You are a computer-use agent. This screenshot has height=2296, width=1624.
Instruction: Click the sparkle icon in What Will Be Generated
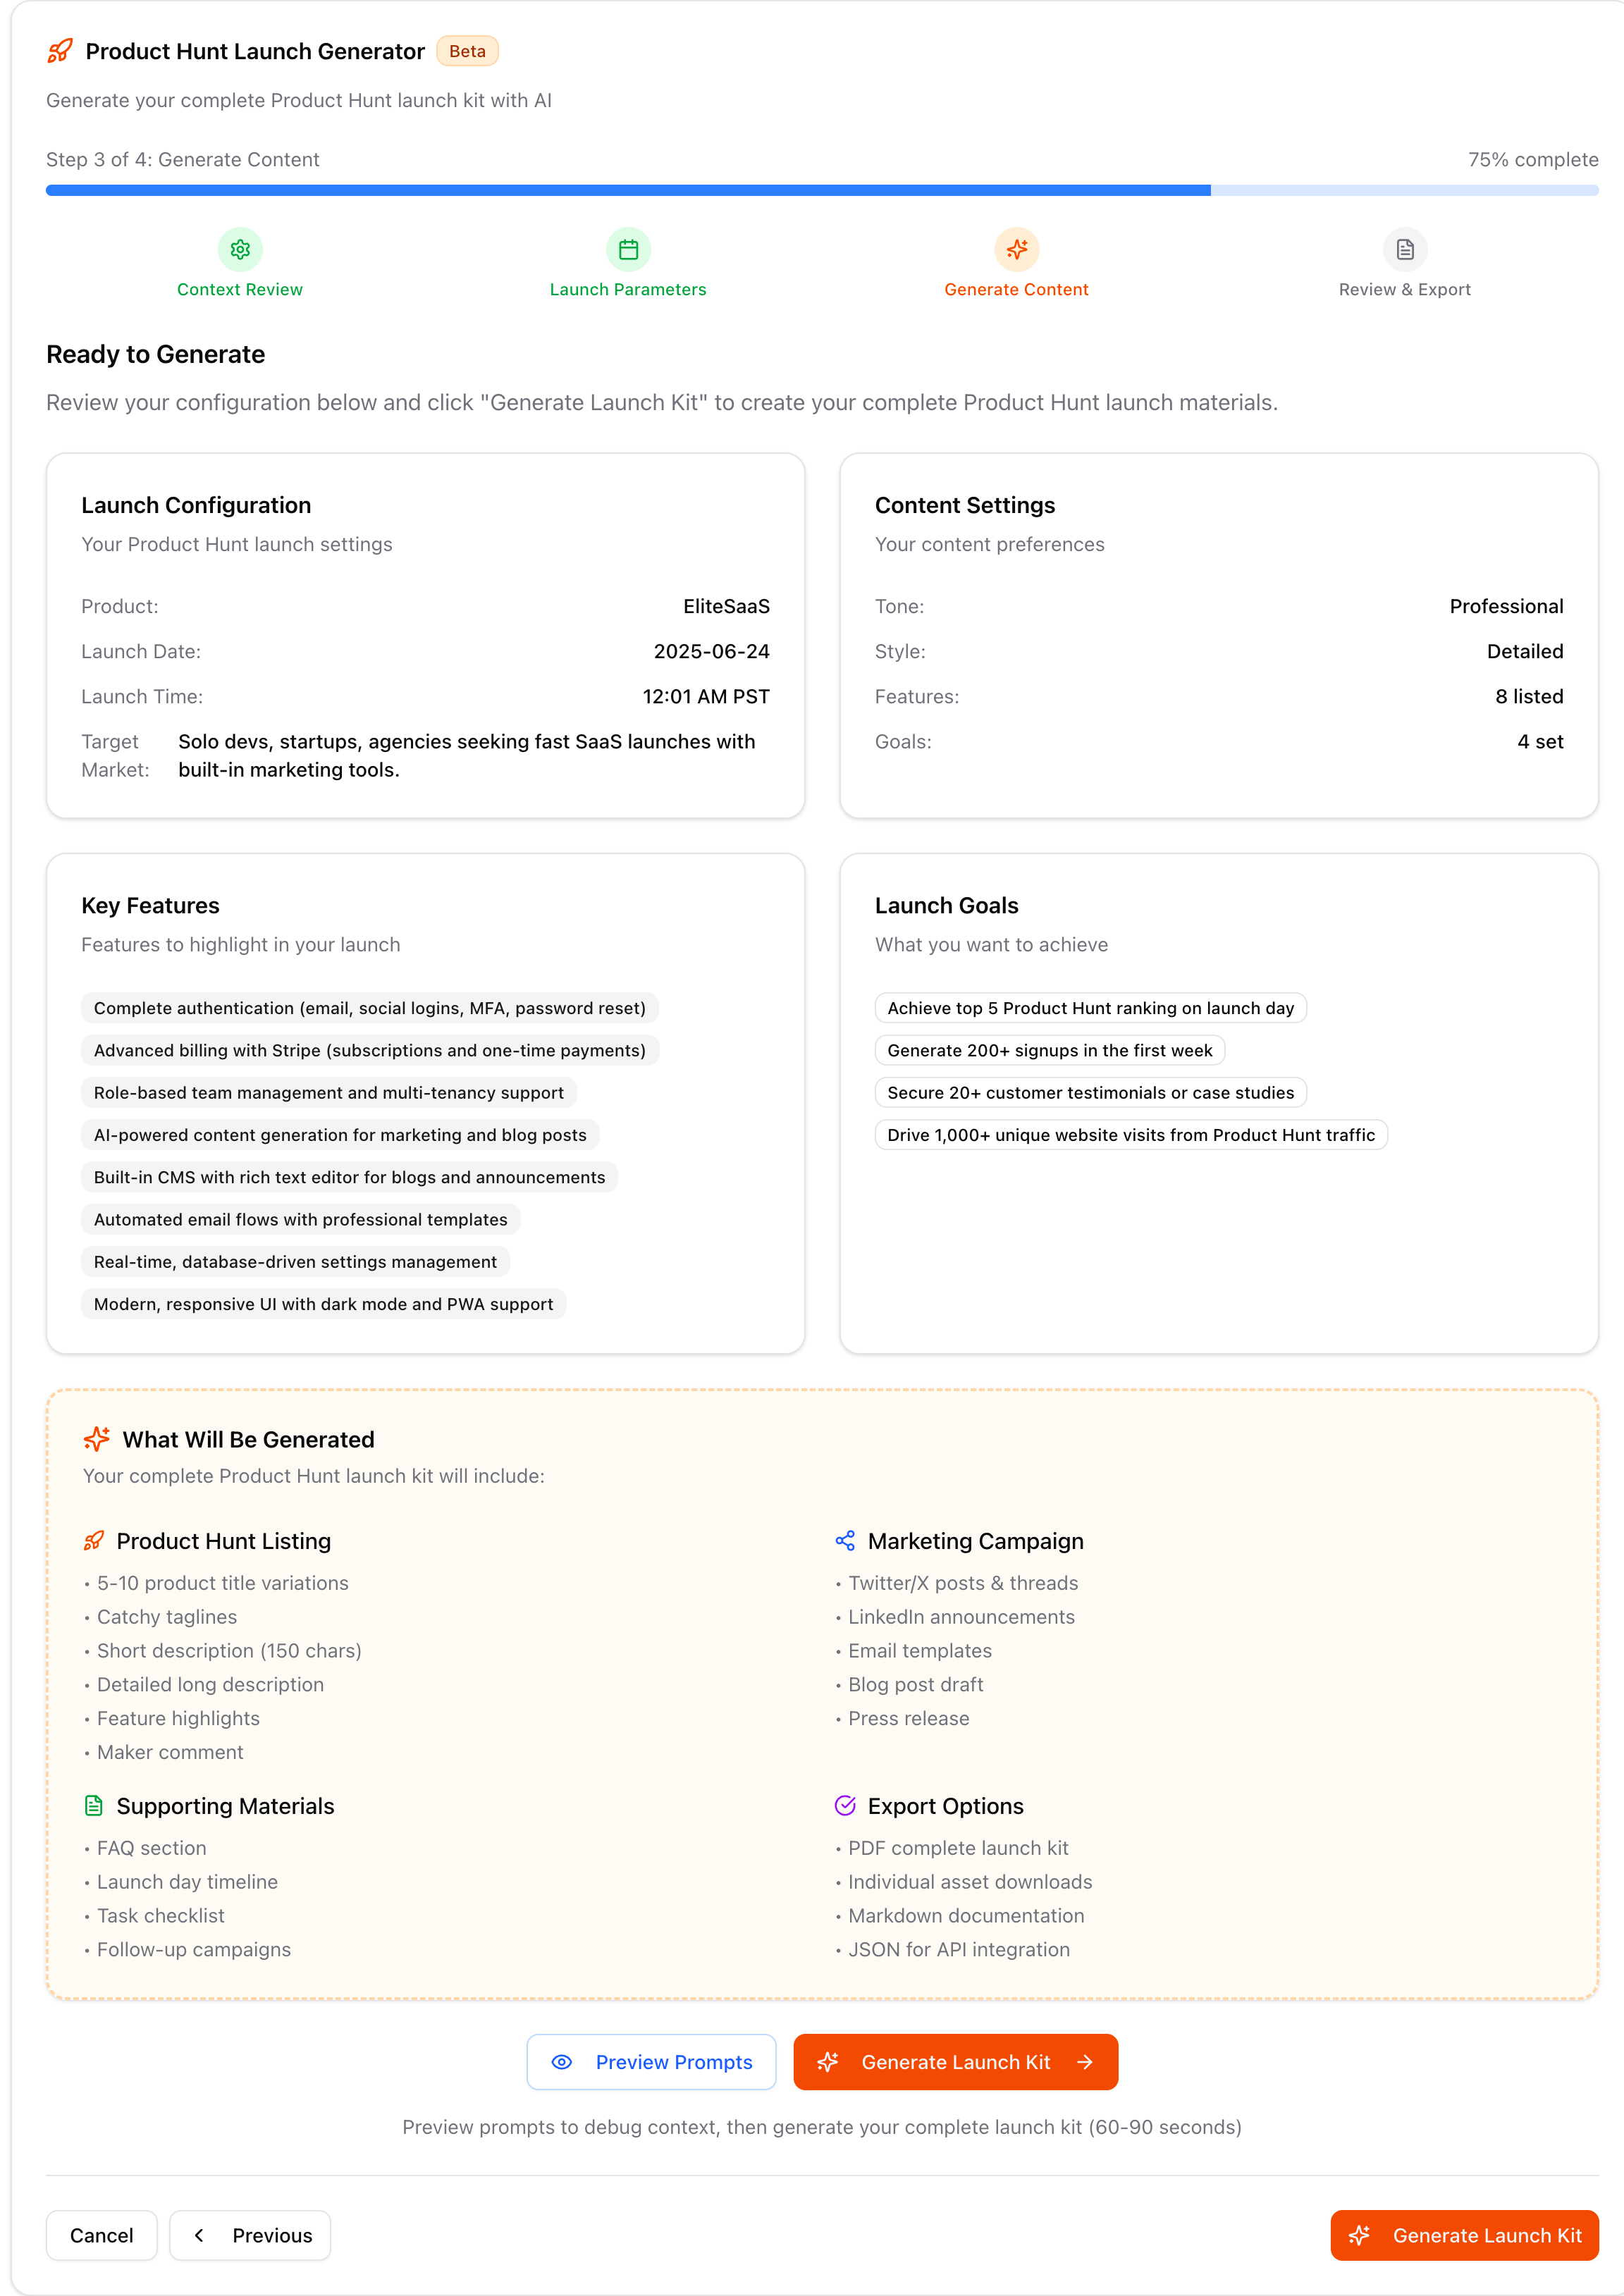click(x=96, y=1439)
